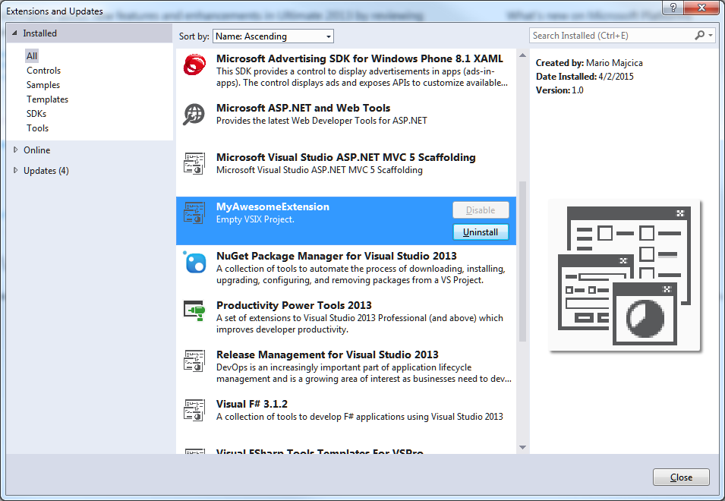Click the Productivity Power Tools drill icon
725x501 pixels.
tap(194, 311)
